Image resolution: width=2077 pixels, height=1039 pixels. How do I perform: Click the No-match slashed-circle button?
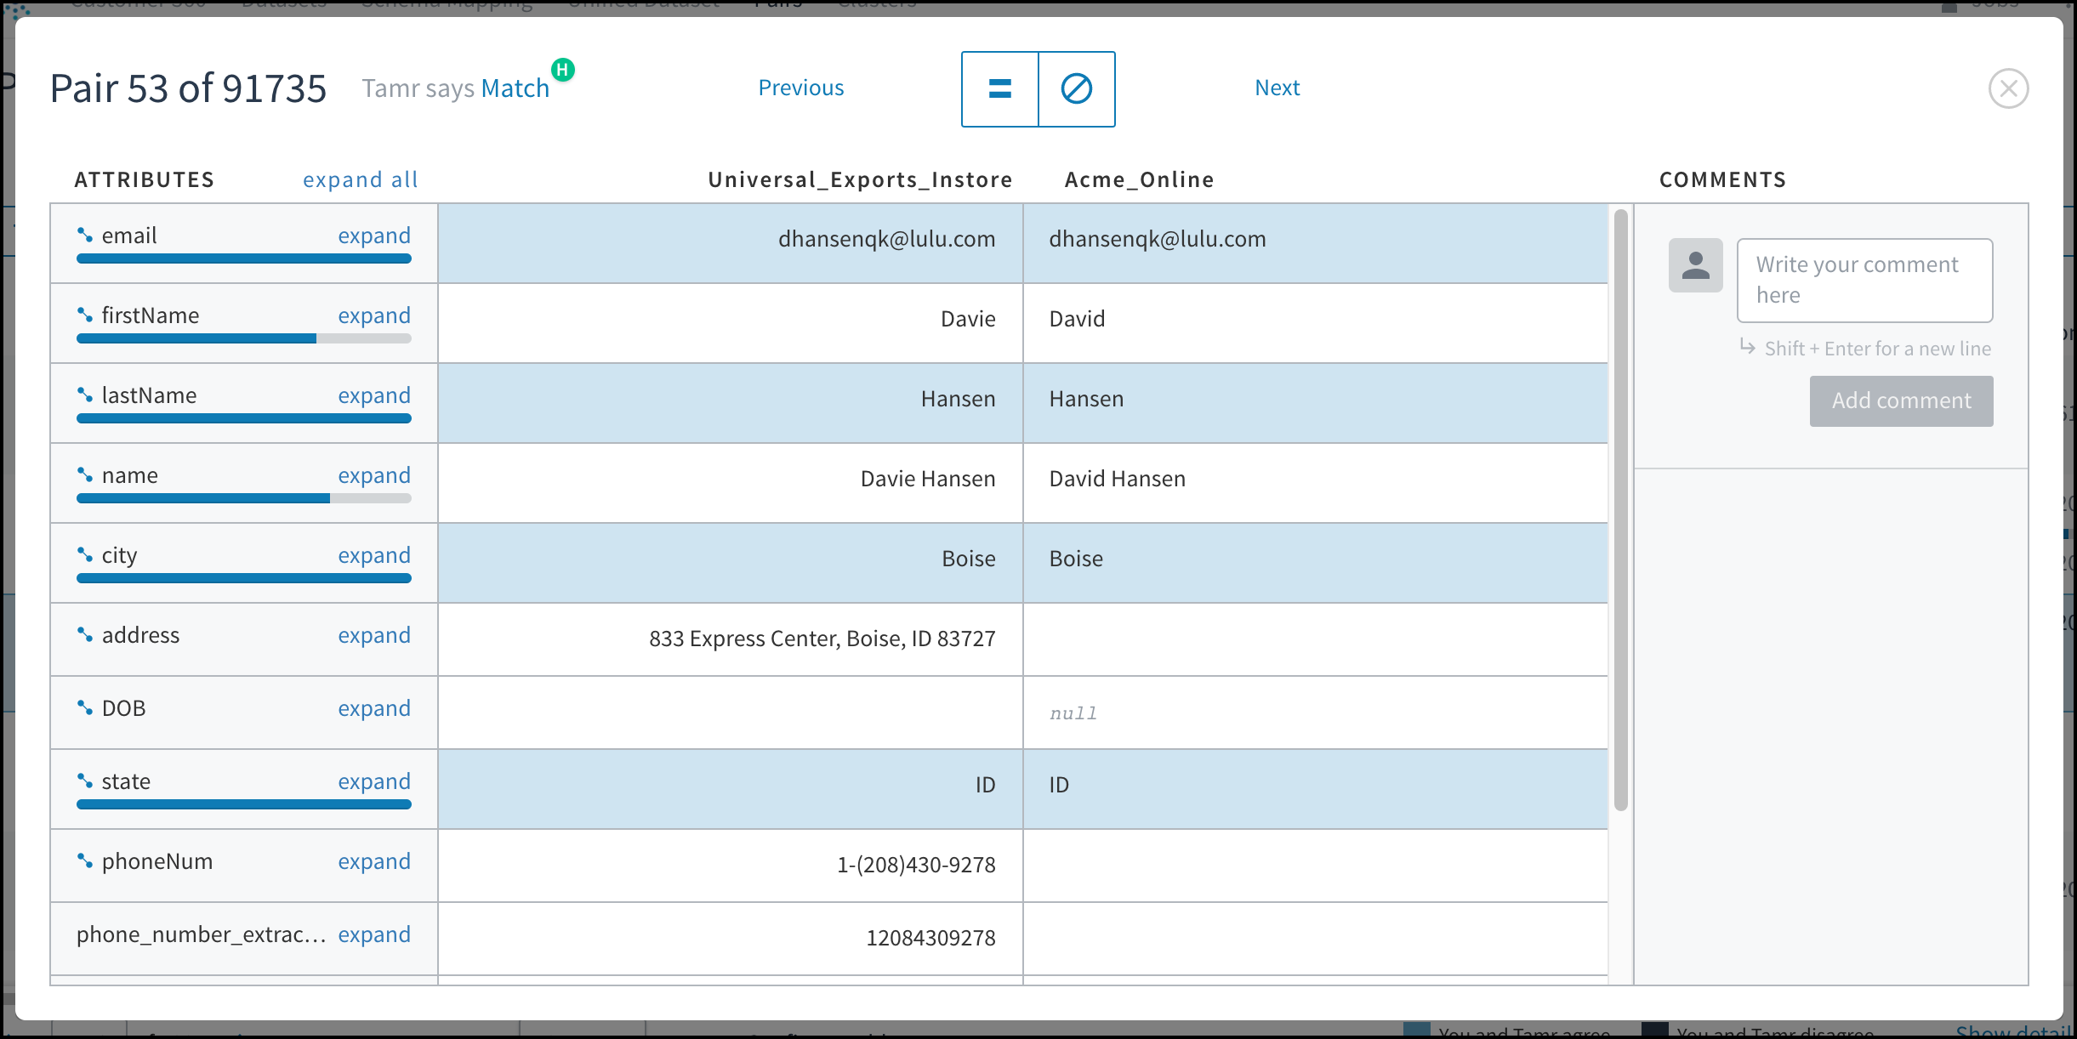(x=1077, y=89)
